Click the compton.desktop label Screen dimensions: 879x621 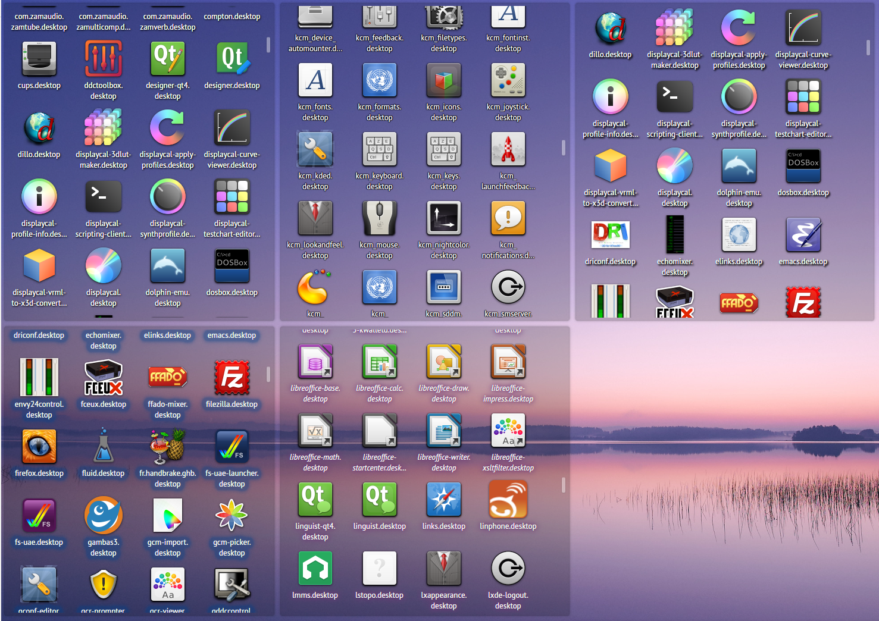[x=232, y=17]
